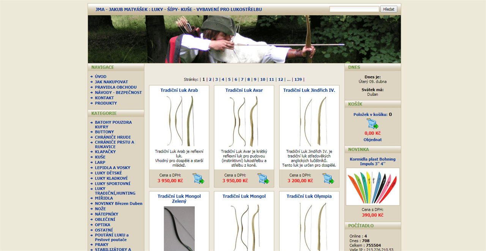The width and height of the screenshot is (486, 251).
Task: Open JAK NAKUPOVAT navigation link
Action: 111,82
